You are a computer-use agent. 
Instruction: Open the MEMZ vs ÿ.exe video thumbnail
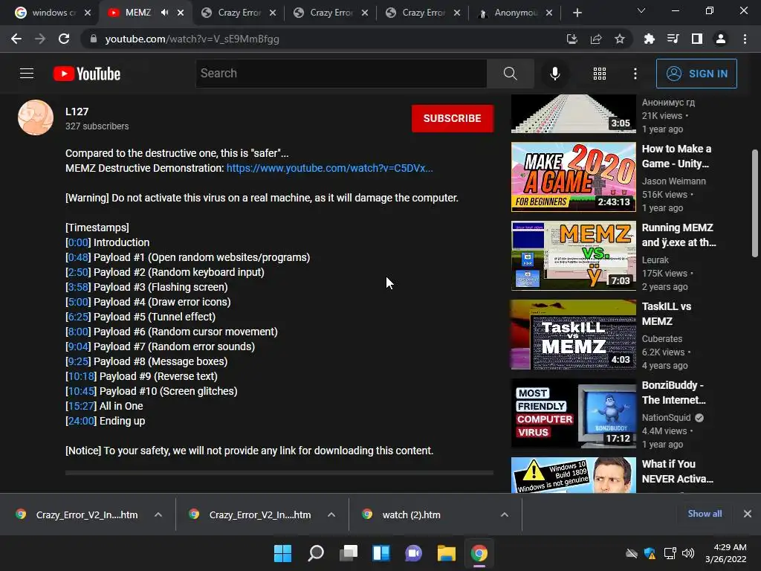(573, 256)
